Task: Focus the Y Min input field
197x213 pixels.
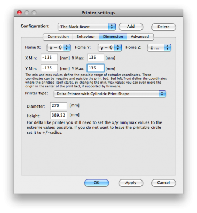Action: tap(49, 68)
